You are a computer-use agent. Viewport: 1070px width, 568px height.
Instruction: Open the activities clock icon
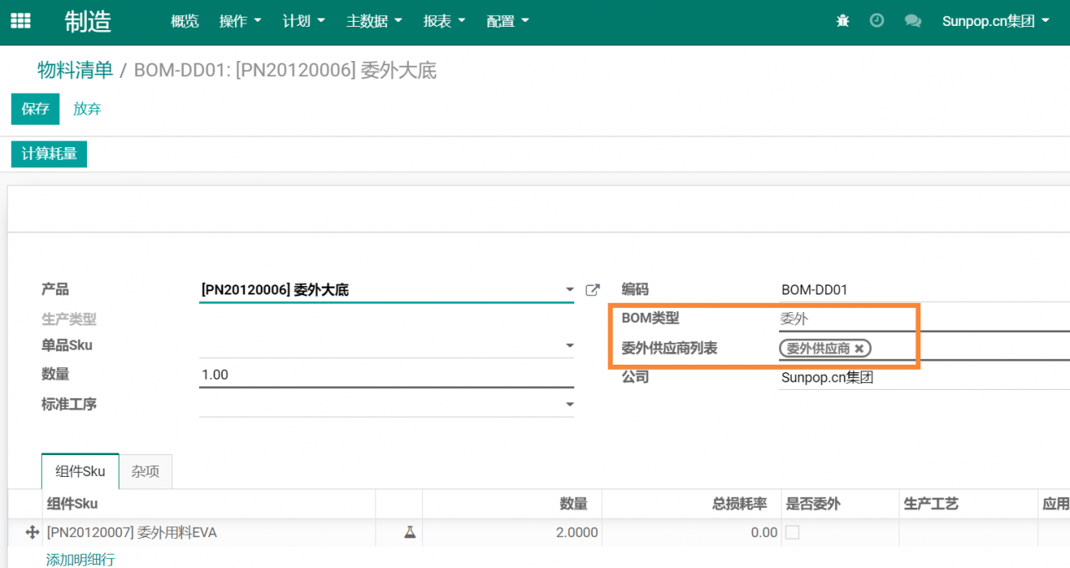877,21
